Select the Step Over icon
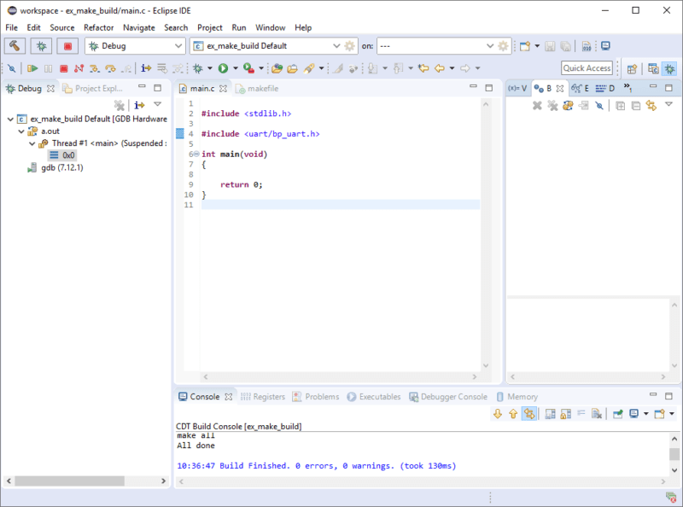Screen dimensions: 683x507 (x=109, y=68)
